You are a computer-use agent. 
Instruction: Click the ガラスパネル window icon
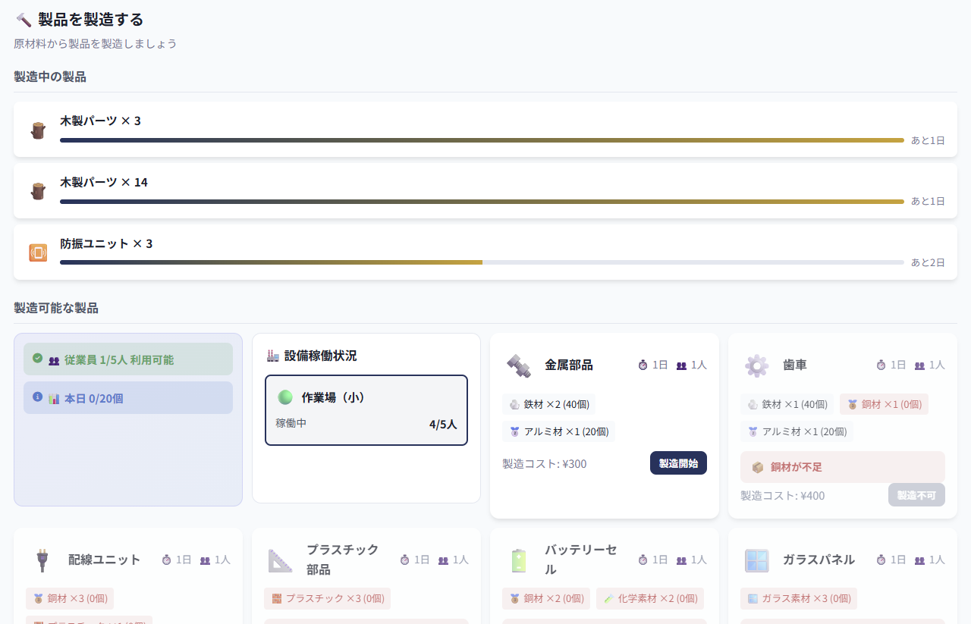coord(757,560)
